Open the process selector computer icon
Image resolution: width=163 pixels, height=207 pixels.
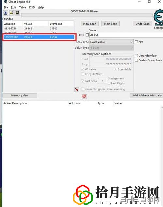(6, 13)
